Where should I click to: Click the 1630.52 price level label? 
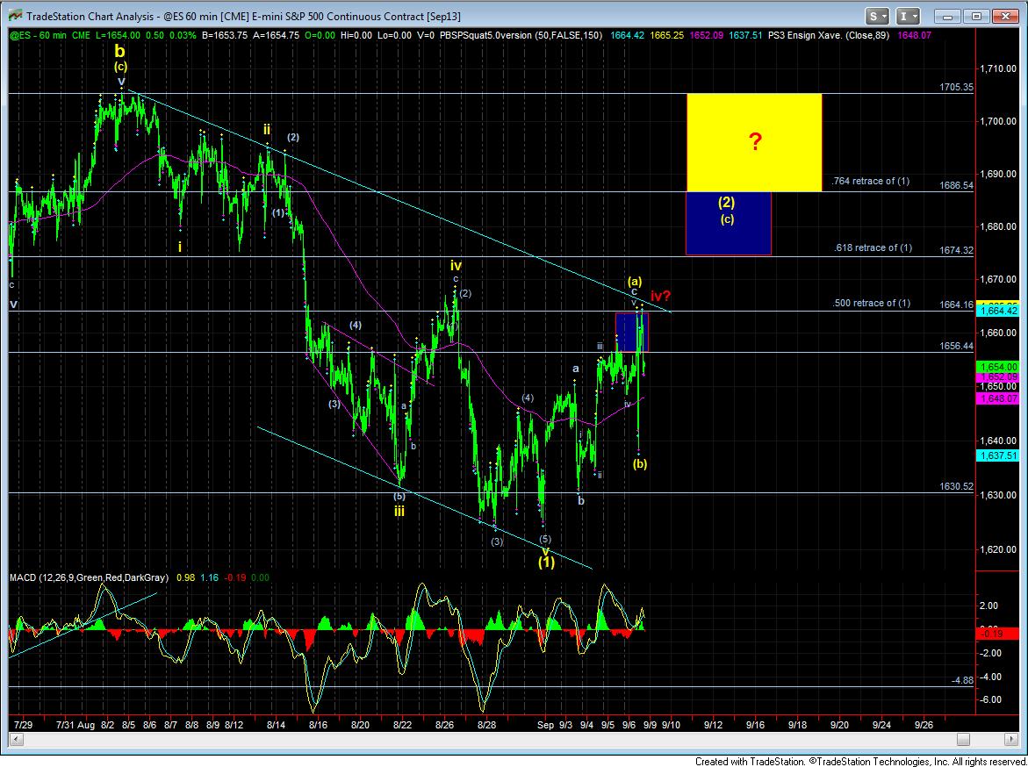[957, 486]
